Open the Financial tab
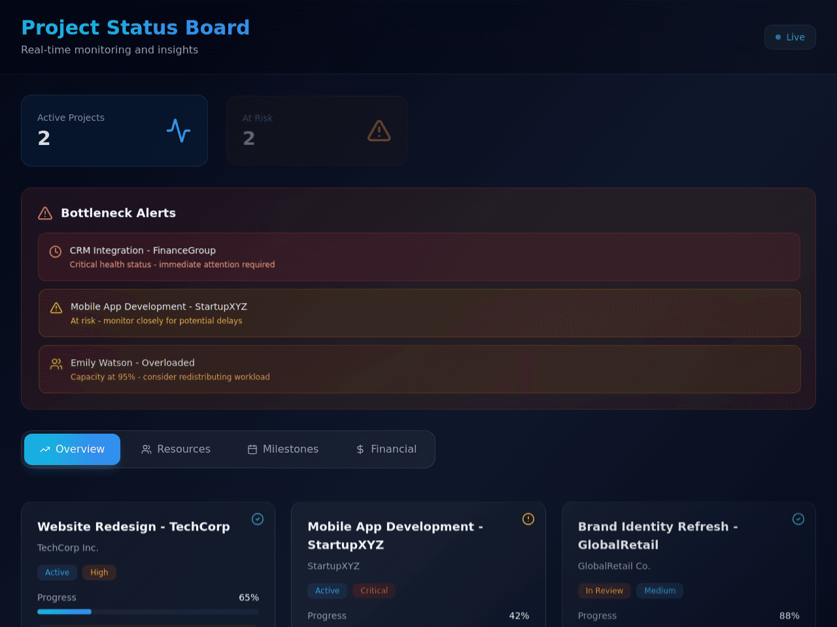The image size is (837, 627). [x=386, y=449]
